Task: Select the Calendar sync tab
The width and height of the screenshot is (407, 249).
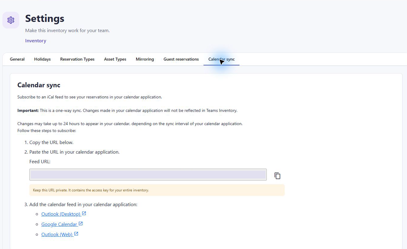Action: click(x=221, y=59)
